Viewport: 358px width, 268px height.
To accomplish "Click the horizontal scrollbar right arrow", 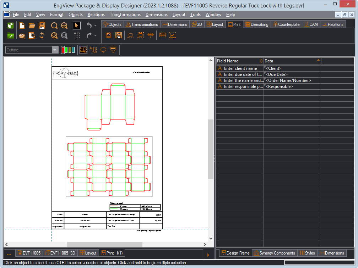I will [x=205, y=244].
